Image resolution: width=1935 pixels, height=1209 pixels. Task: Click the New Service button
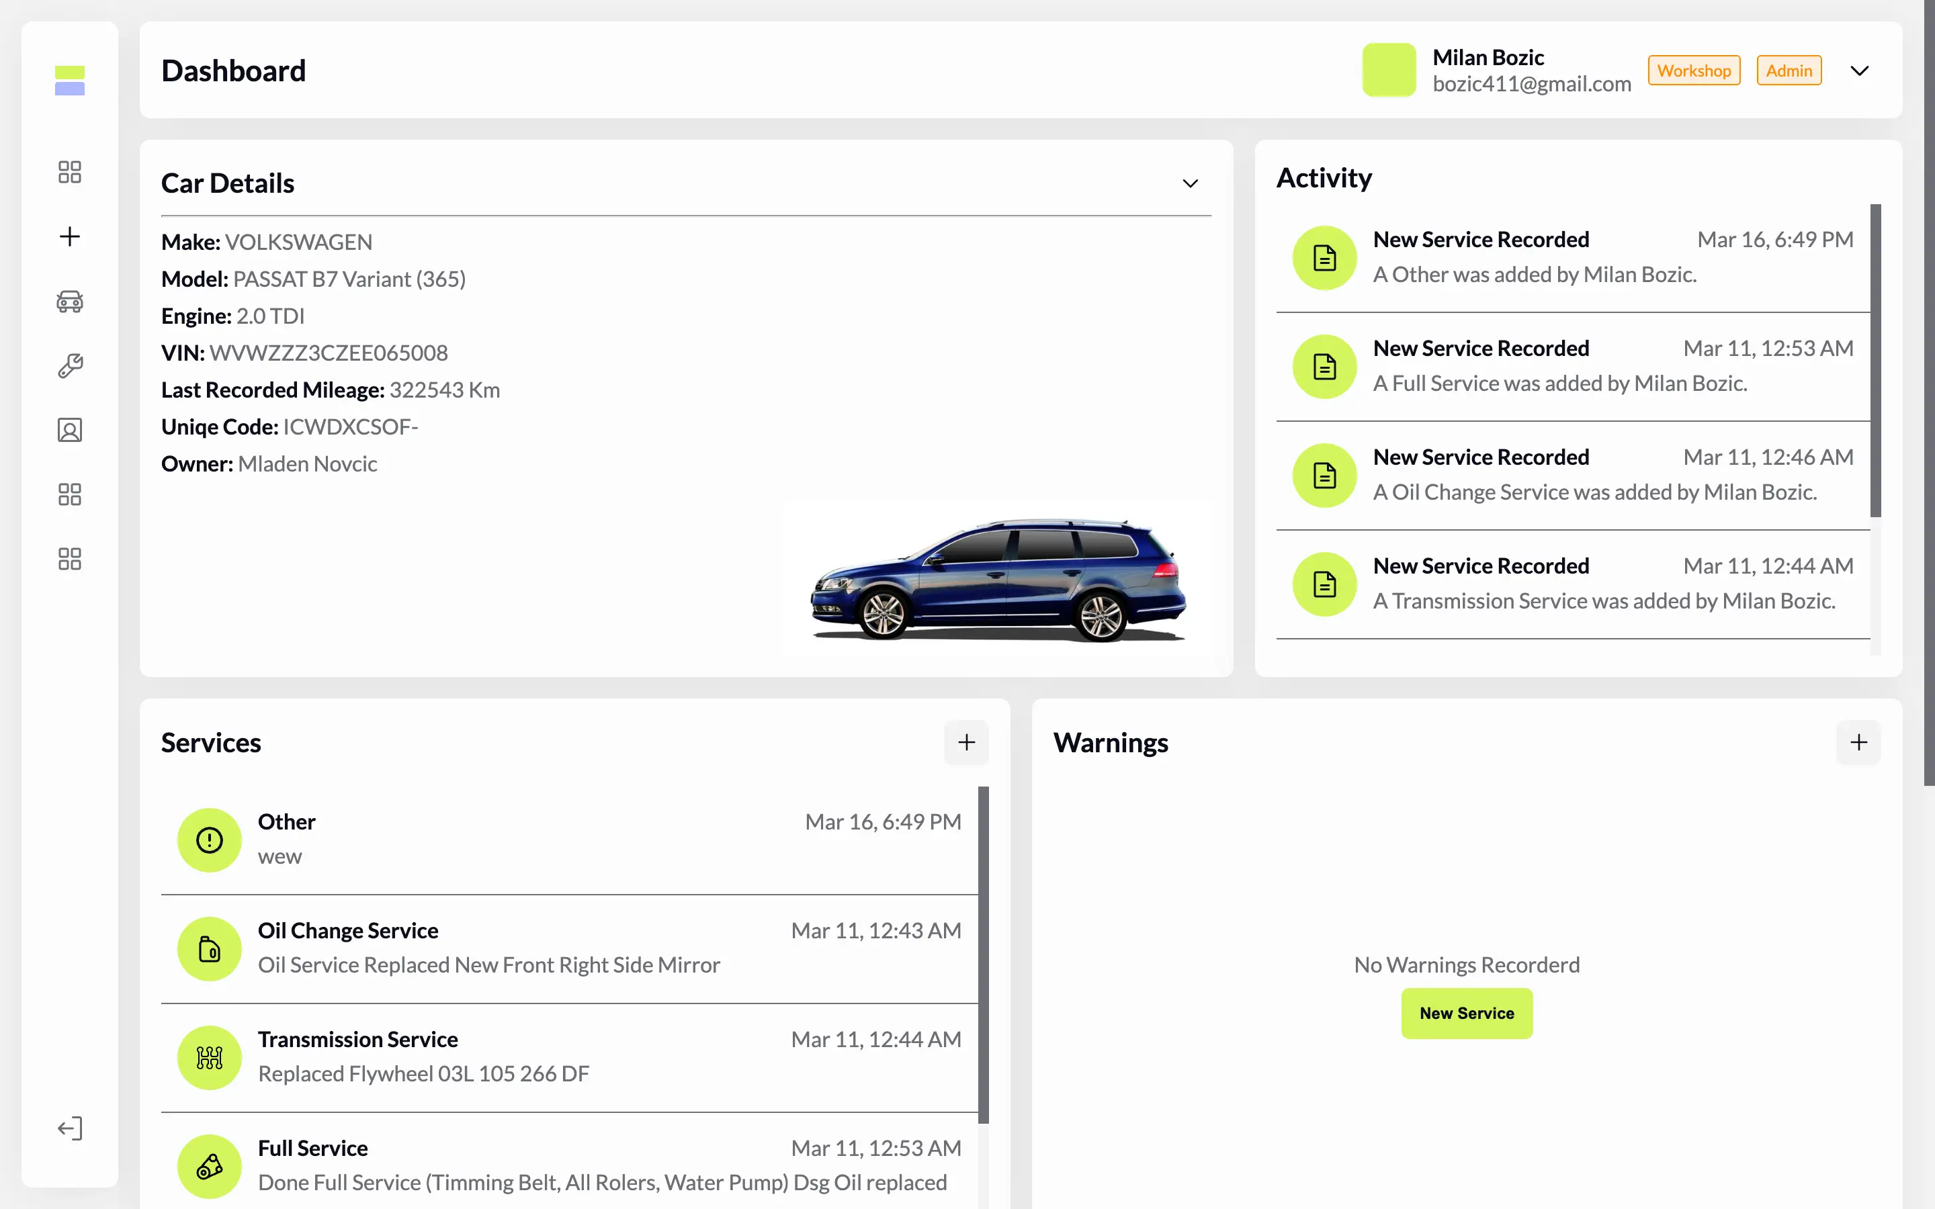coord(1467,1013)
